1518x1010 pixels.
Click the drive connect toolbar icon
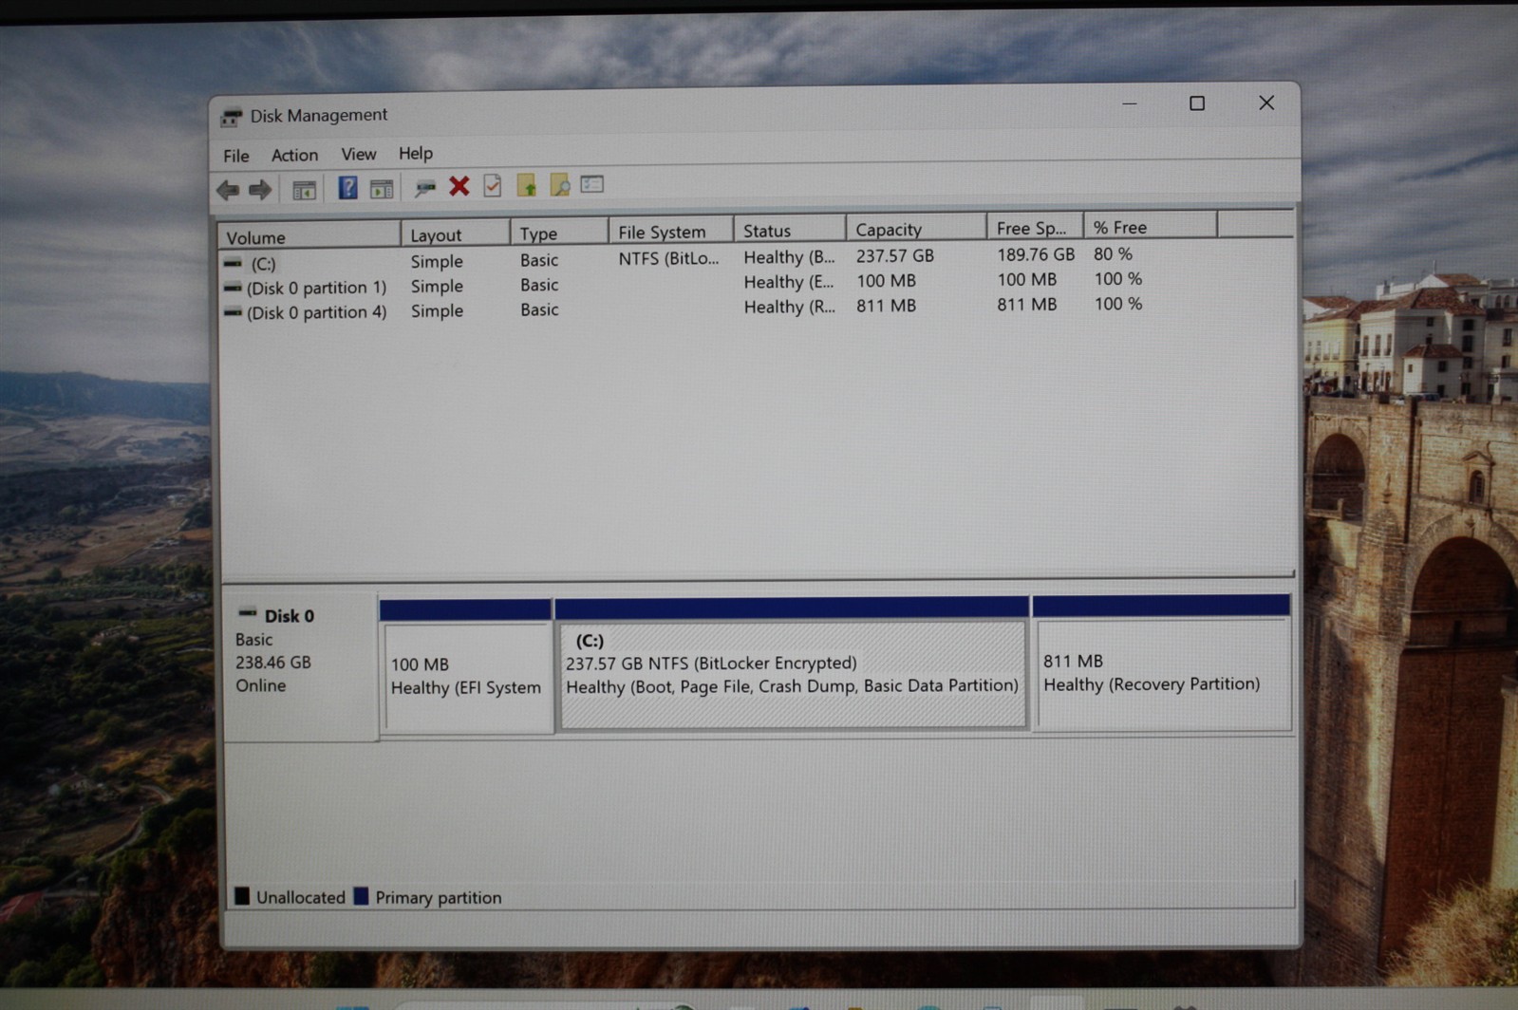[424, 188]
